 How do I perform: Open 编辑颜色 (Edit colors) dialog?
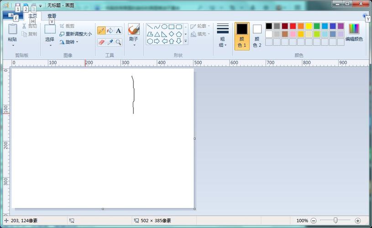point(354,32)
